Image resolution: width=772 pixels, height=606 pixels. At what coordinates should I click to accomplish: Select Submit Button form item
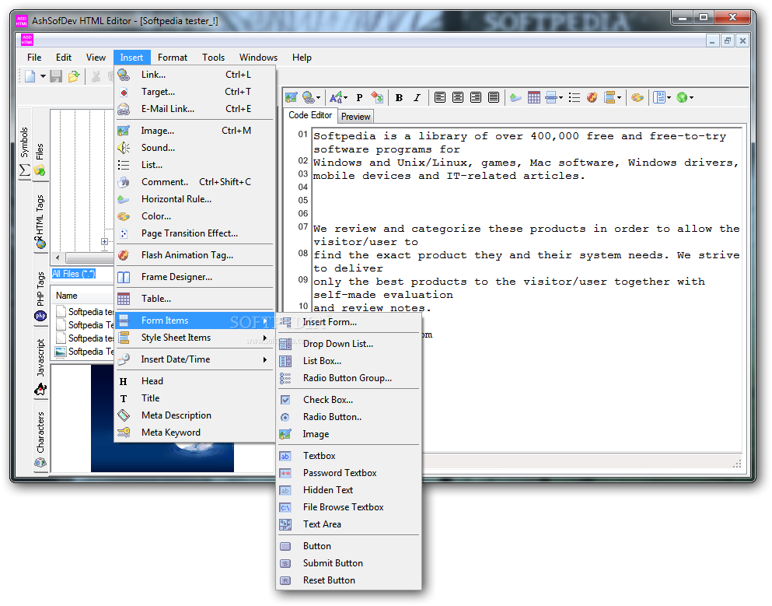click(x=348, y=563)
